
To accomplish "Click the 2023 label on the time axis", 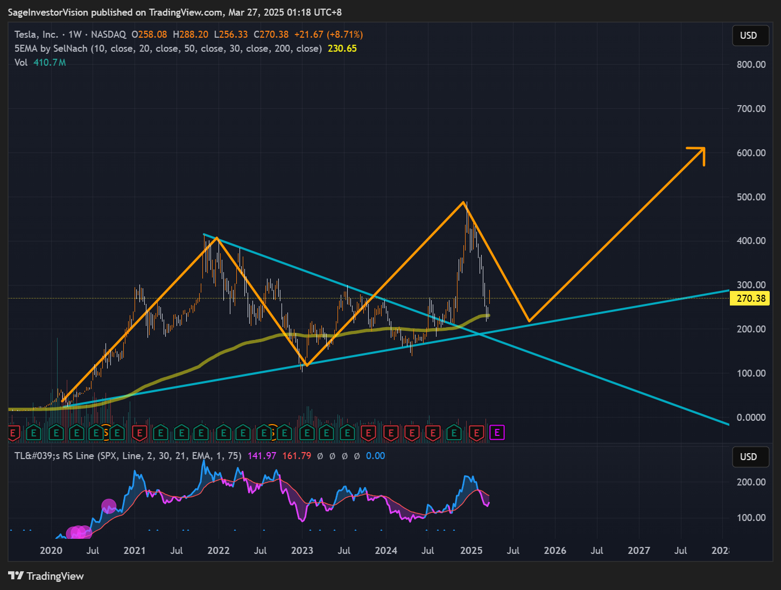I will 302,551.
